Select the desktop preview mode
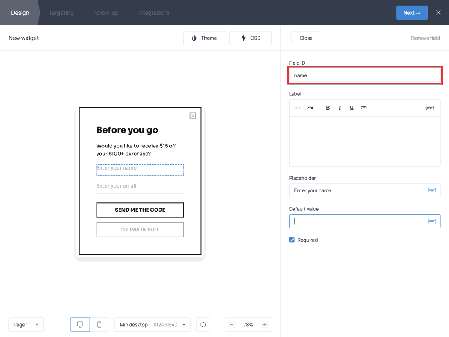Viewport: 449px width, 337px height. [80, 324]
